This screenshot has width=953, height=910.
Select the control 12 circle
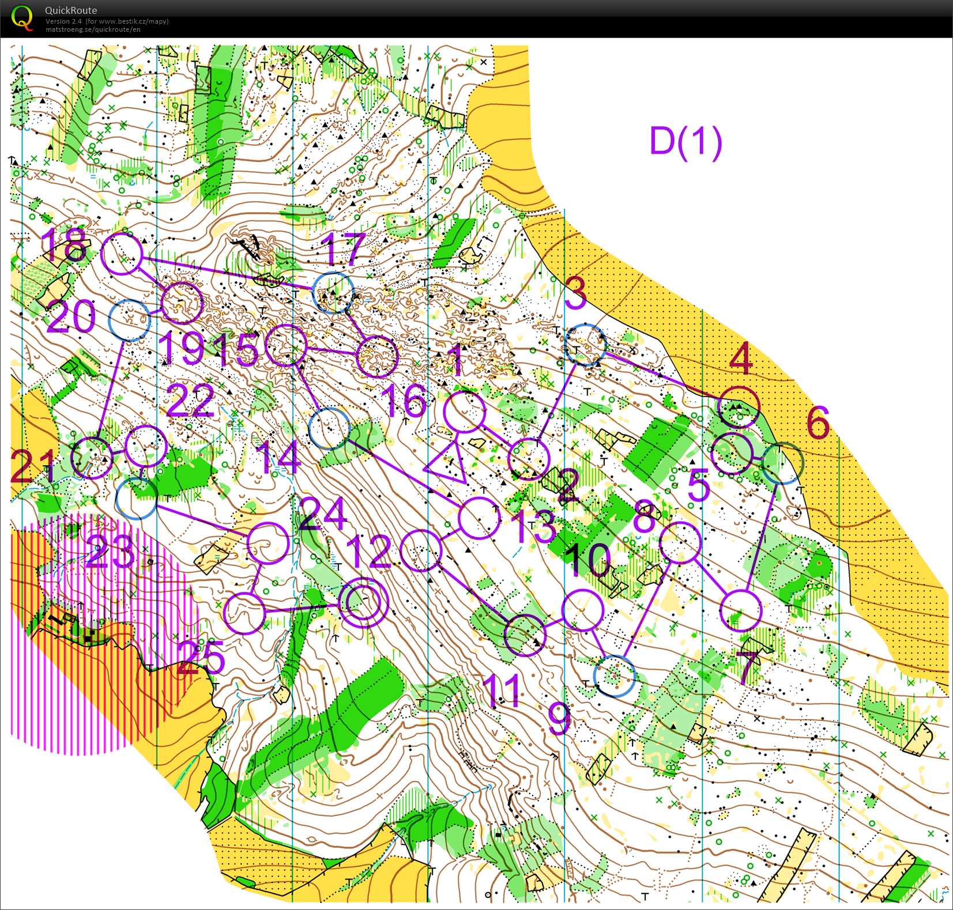421,550
